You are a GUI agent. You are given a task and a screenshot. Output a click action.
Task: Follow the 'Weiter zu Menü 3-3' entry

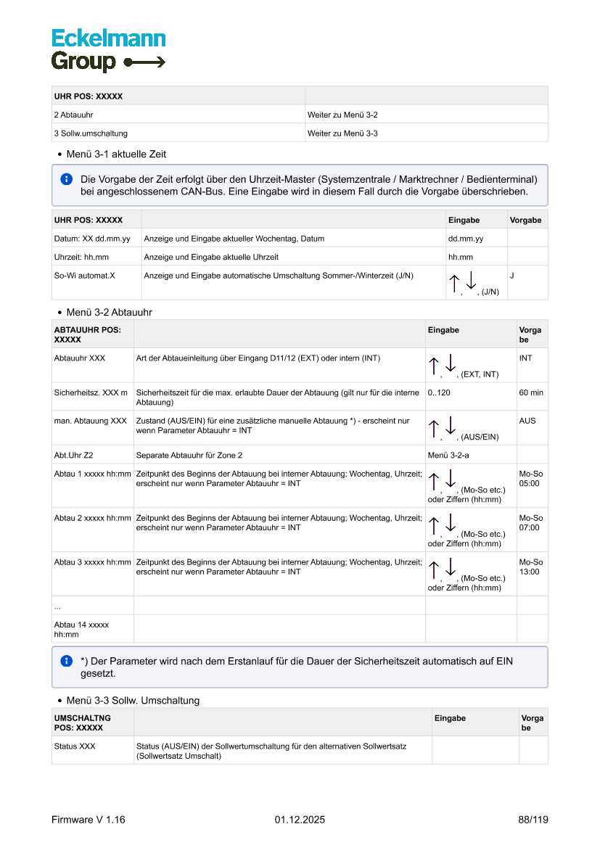[342, 133]
